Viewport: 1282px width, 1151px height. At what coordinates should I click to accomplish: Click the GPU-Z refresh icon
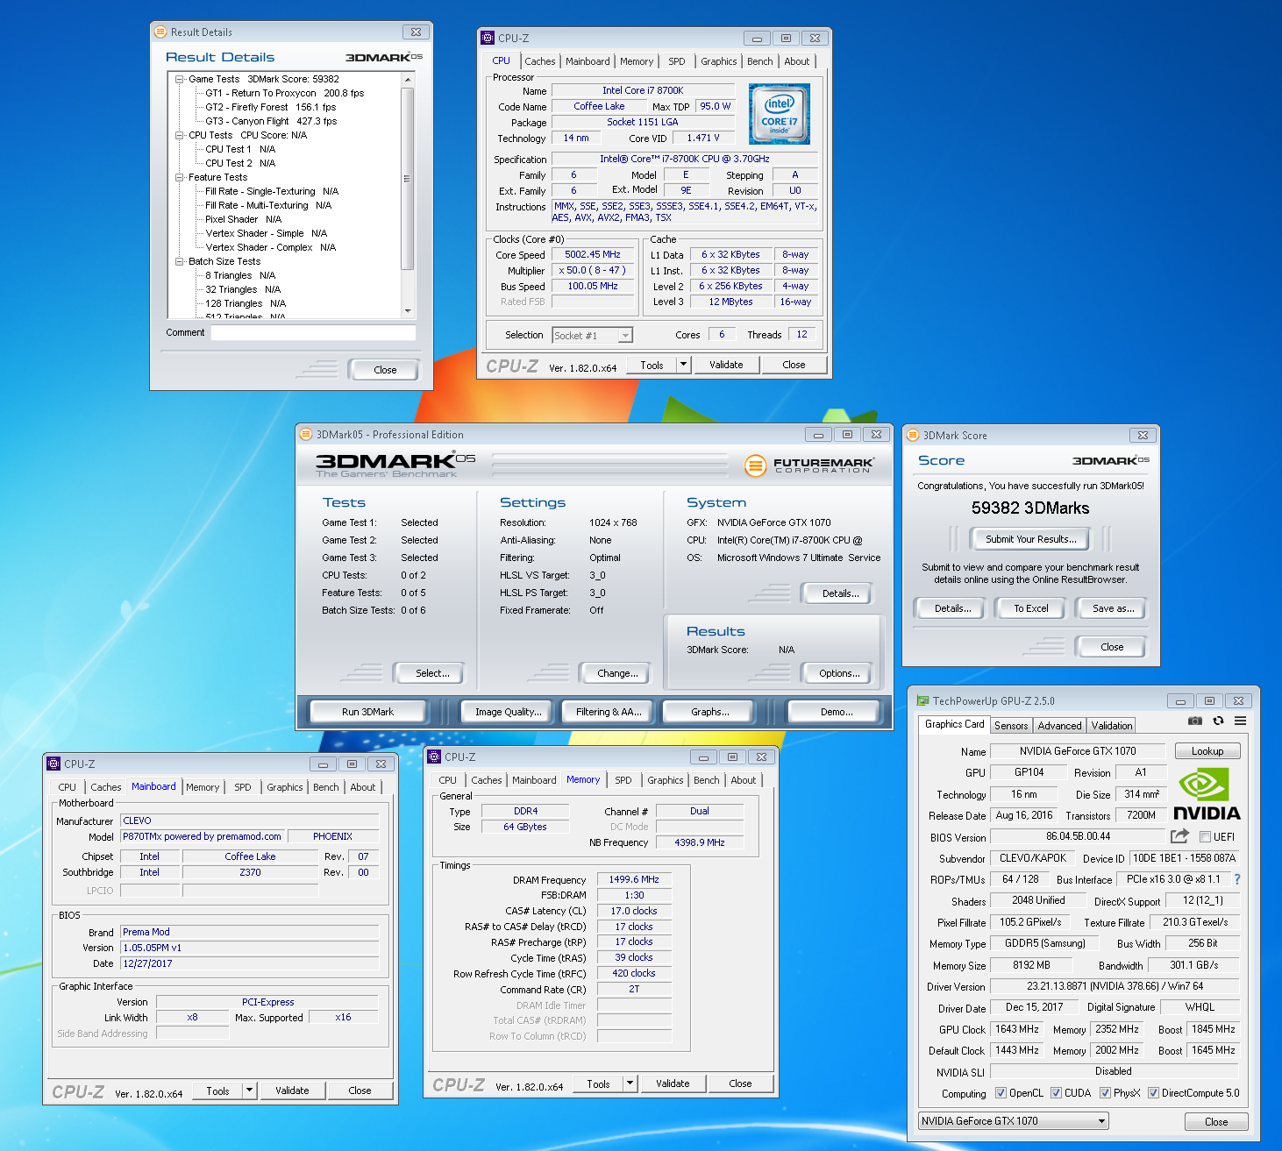click(x=1218, y=721)
